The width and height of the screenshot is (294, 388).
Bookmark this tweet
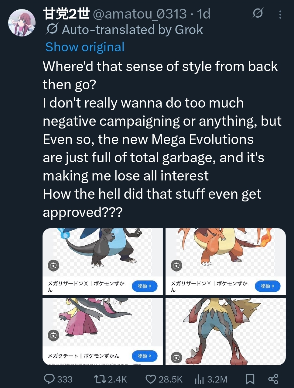[250, 379]
